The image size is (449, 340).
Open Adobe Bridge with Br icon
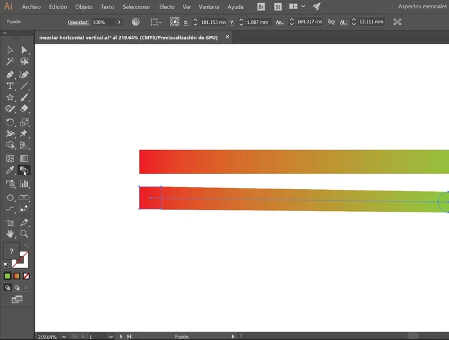click(x=261, y=6)
